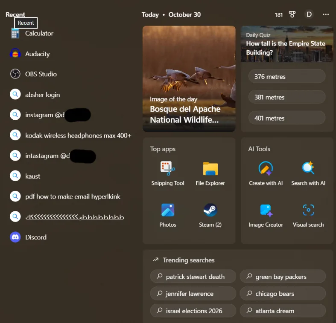This screenshot has width=336, height=323.
Task: Search trending israel elections 2026
Action: (193, 310)
